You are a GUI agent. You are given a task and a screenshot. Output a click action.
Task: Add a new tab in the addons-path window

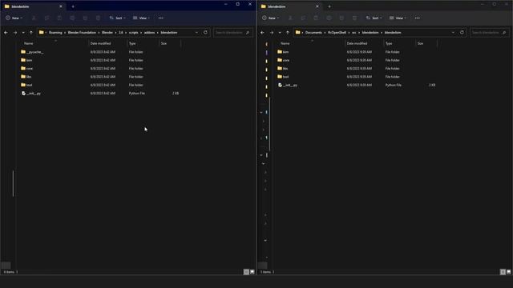click(x=73, y=6)
